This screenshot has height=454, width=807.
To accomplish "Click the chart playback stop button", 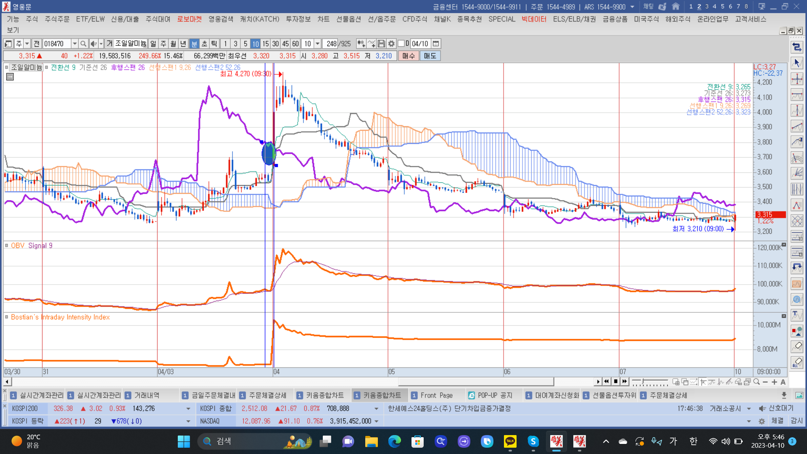I will click(x=615, y=382).
